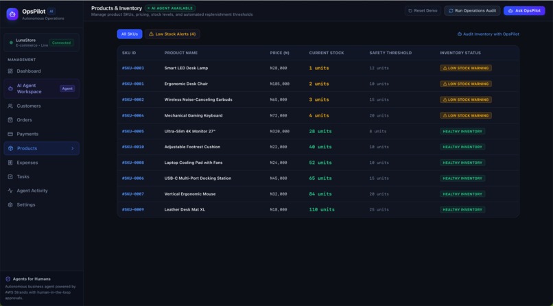
Task: Click the Customers people icon
Action: (10, 106)
